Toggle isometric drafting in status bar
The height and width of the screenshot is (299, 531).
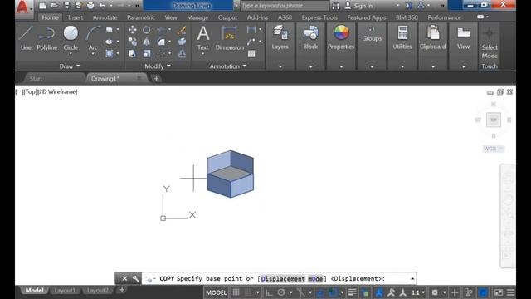pyautogui.click(x=300, y=292)
